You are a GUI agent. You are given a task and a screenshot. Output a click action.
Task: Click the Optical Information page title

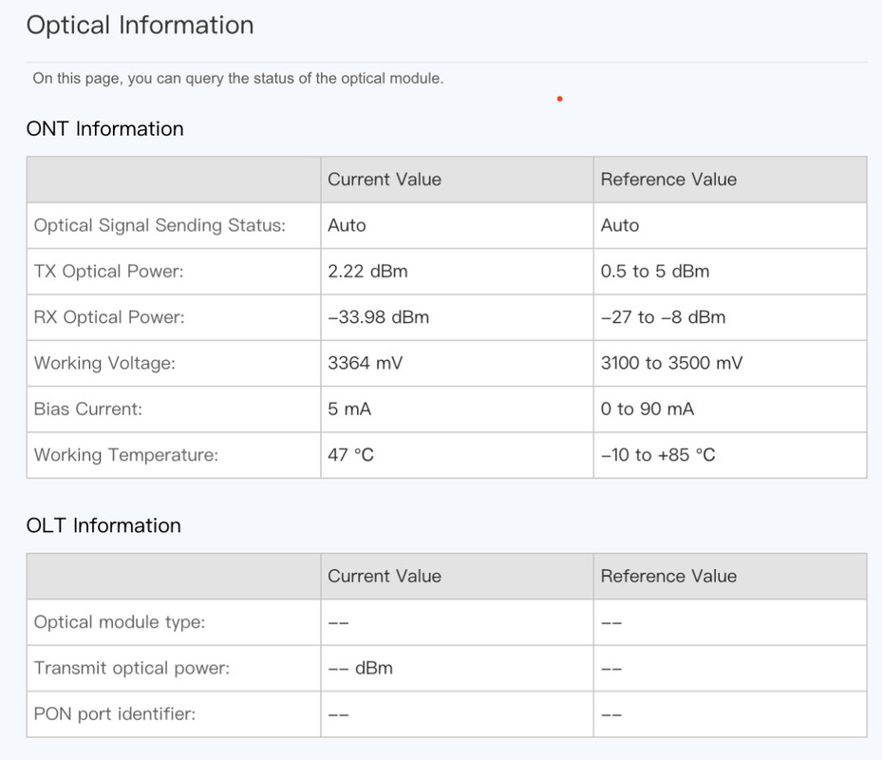coord(140,26)
